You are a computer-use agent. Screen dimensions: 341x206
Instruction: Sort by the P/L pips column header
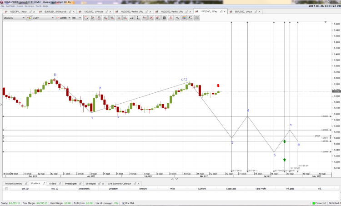290,189
